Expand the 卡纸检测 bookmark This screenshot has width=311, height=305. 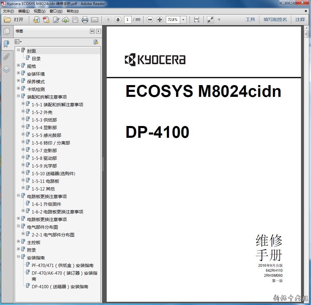coord(18,88)
